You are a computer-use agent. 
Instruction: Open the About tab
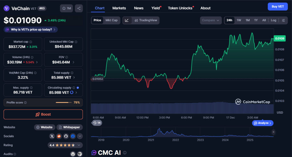point(205,8)
